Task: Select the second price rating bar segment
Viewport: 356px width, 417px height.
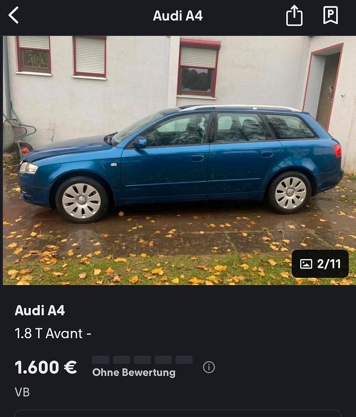Action: 121,360
